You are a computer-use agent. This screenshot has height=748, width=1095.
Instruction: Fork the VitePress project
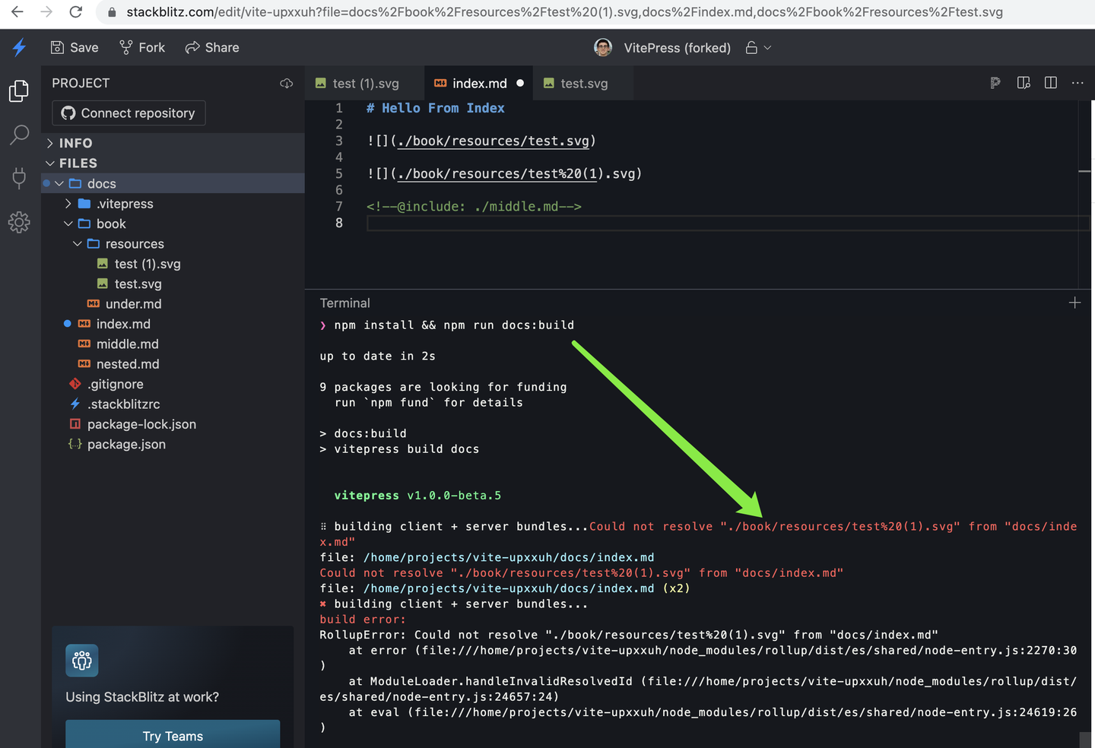click(141, 47)
